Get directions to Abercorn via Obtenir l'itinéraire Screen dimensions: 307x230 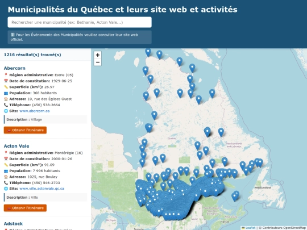[25, 130]
